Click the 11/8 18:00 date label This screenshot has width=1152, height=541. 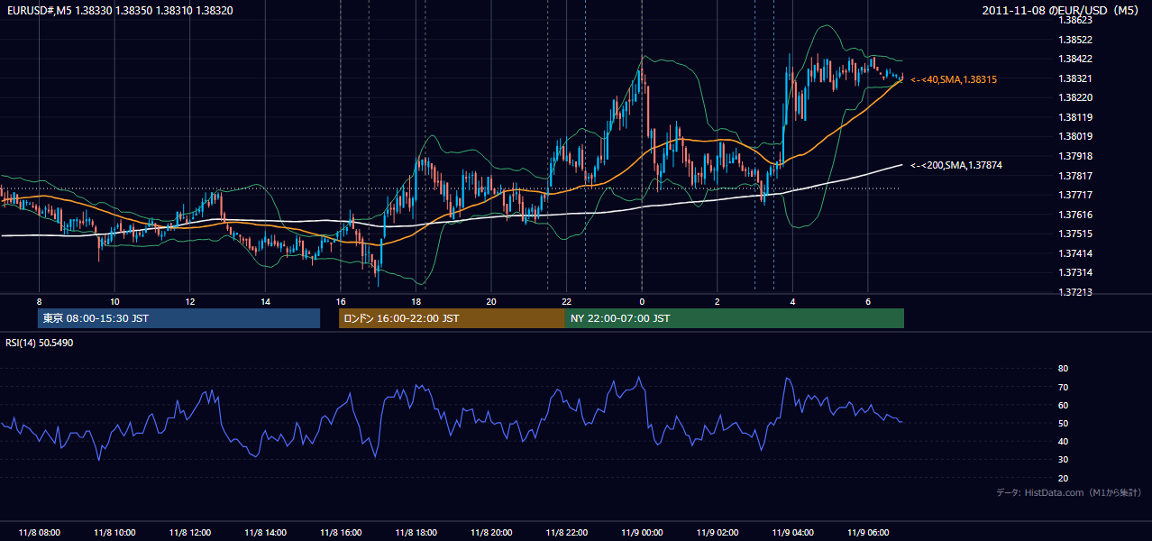[416, 533]
